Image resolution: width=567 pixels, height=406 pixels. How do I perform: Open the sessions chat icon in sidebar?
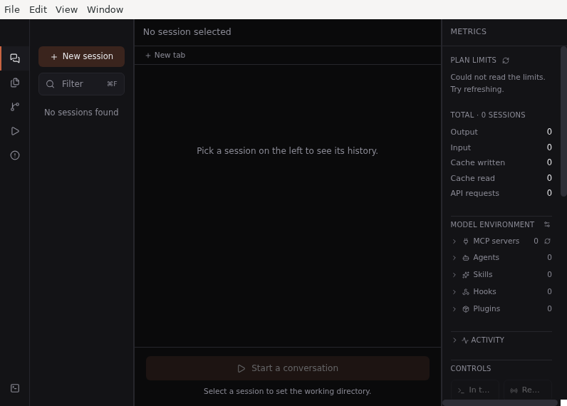pos(15,58)
